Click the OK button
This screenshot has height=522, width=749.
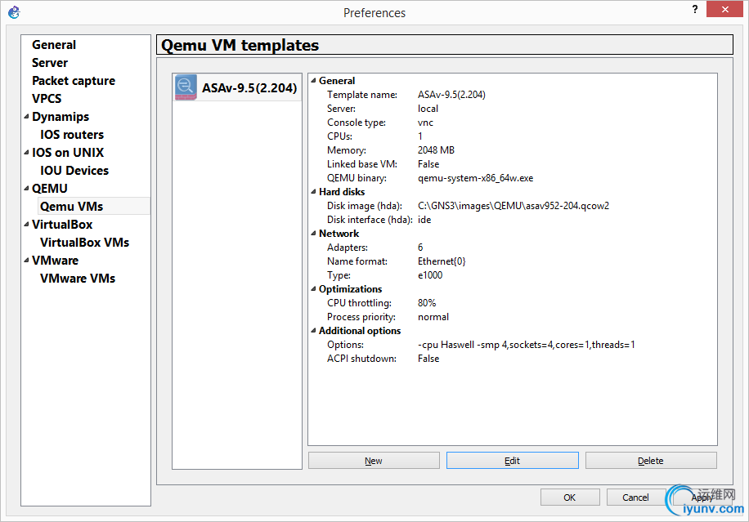point(570,497)
